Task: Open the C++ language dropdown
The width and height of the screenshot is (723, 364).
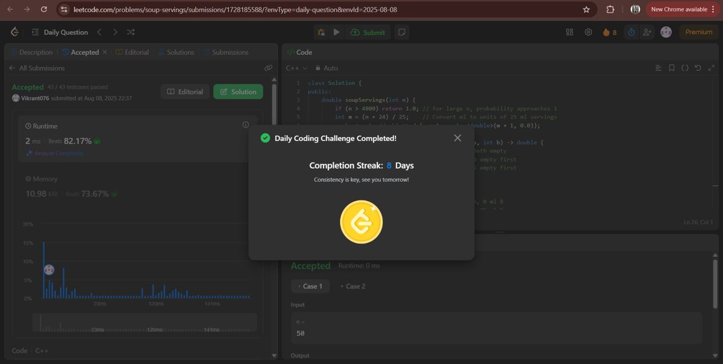Action: click(296, 68)
